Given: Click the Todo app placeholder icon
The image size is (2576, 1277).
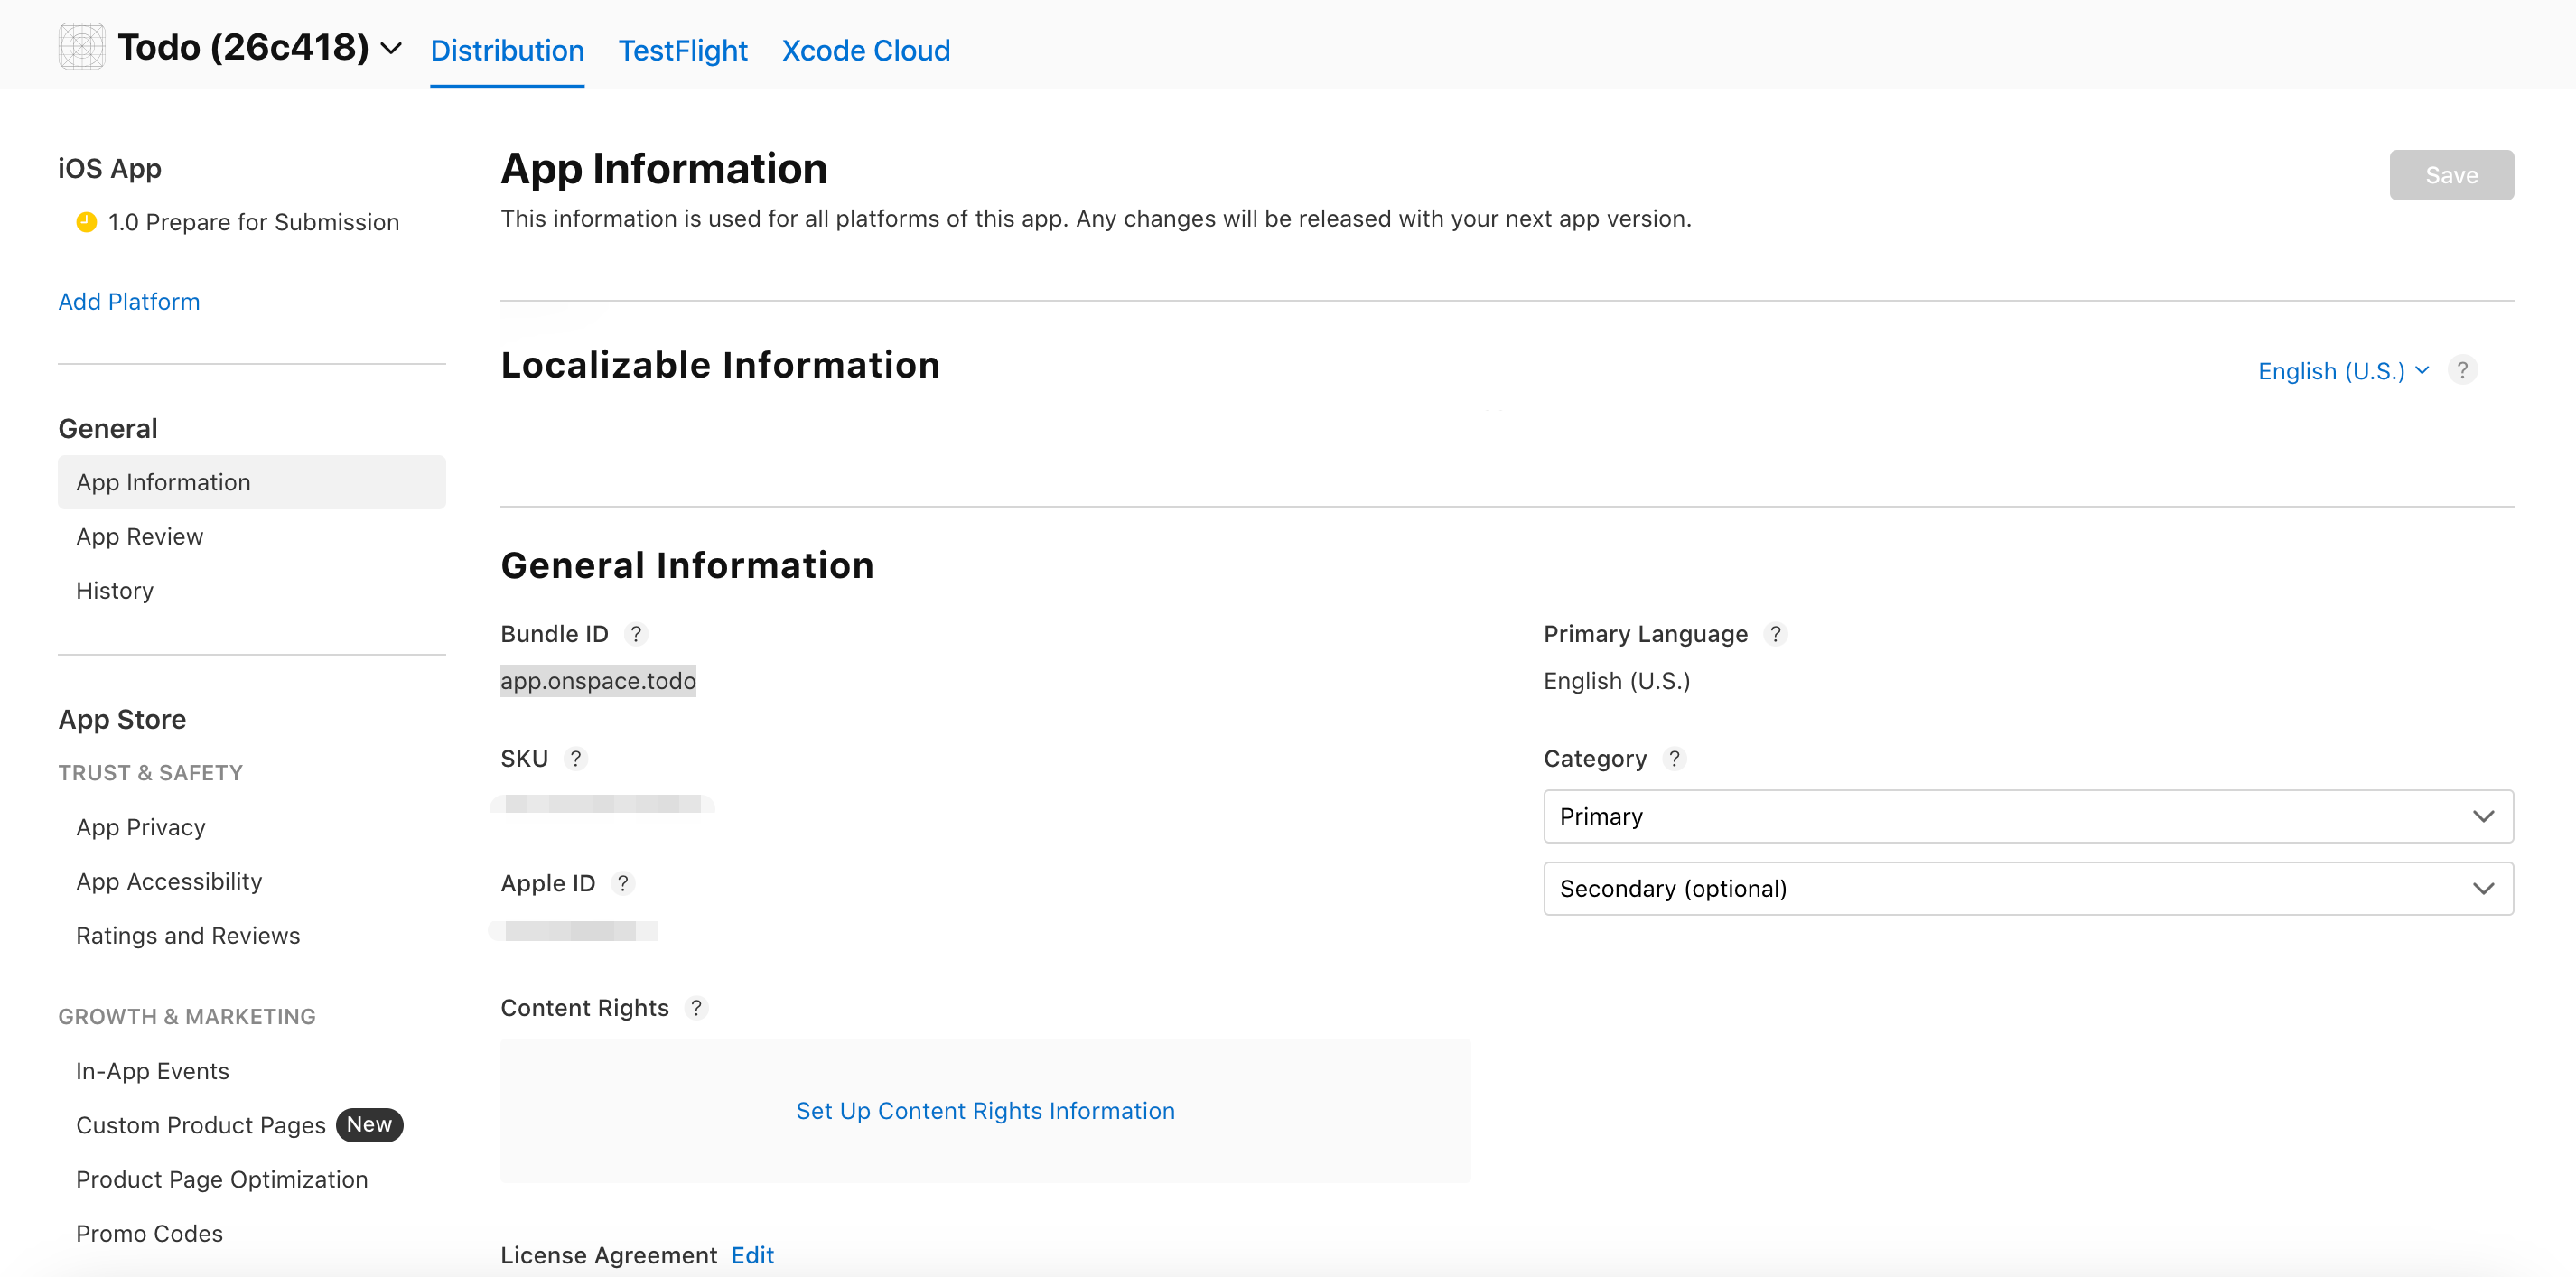Looking at the screenshot, I should pos(81,47).
